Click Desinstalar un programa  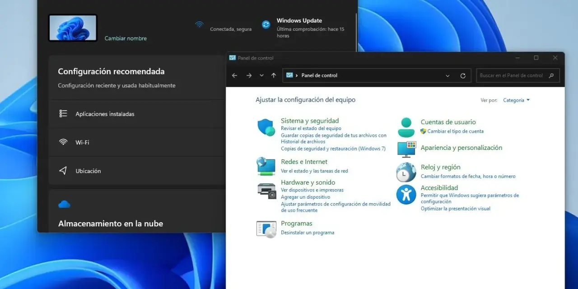pyautogui.click(x=308, y=233)
